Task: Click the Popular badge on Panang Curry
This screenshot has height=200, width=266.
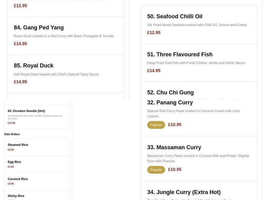Action: (156, 125)
